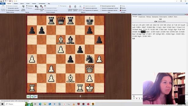The image size is (188, 106).
Task: Click the black bishop on e6
Action: click(70, 40)
